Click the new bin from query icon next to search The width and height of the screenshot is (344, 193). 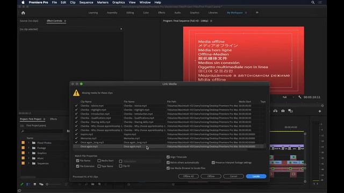click(68, 131)
